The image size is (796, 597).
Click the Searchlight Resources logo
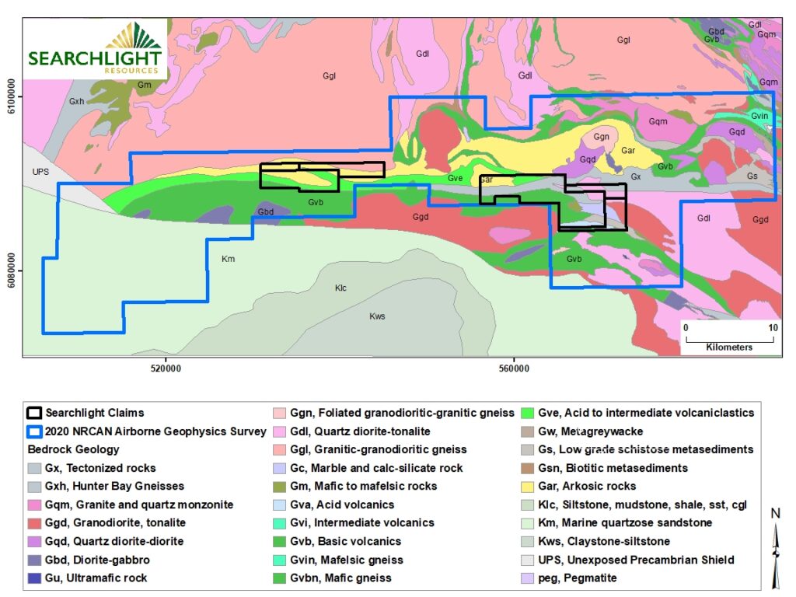[95, 49]
